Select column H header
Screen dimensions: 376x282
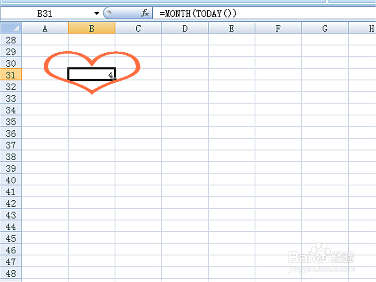(362, 28)
